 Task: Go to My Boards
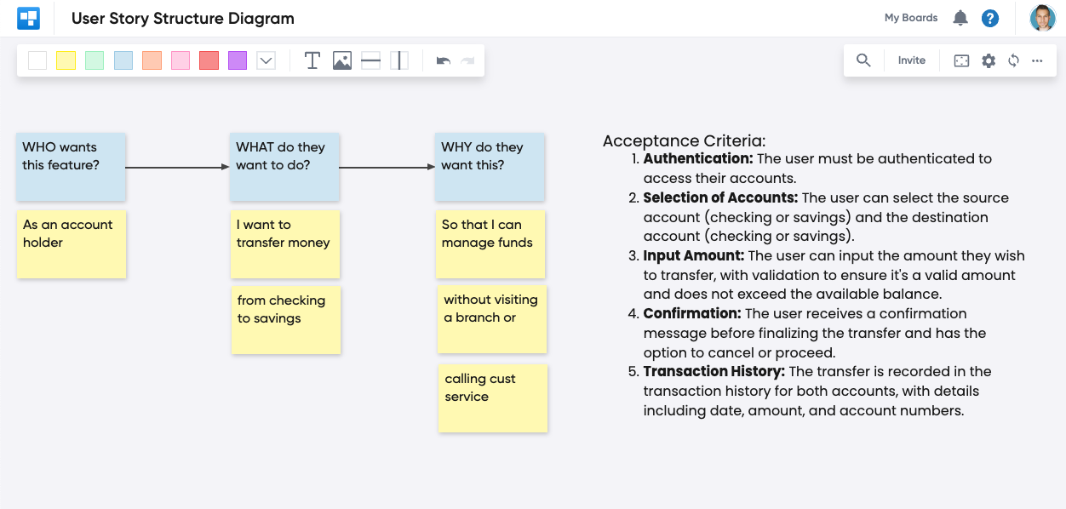910,17
